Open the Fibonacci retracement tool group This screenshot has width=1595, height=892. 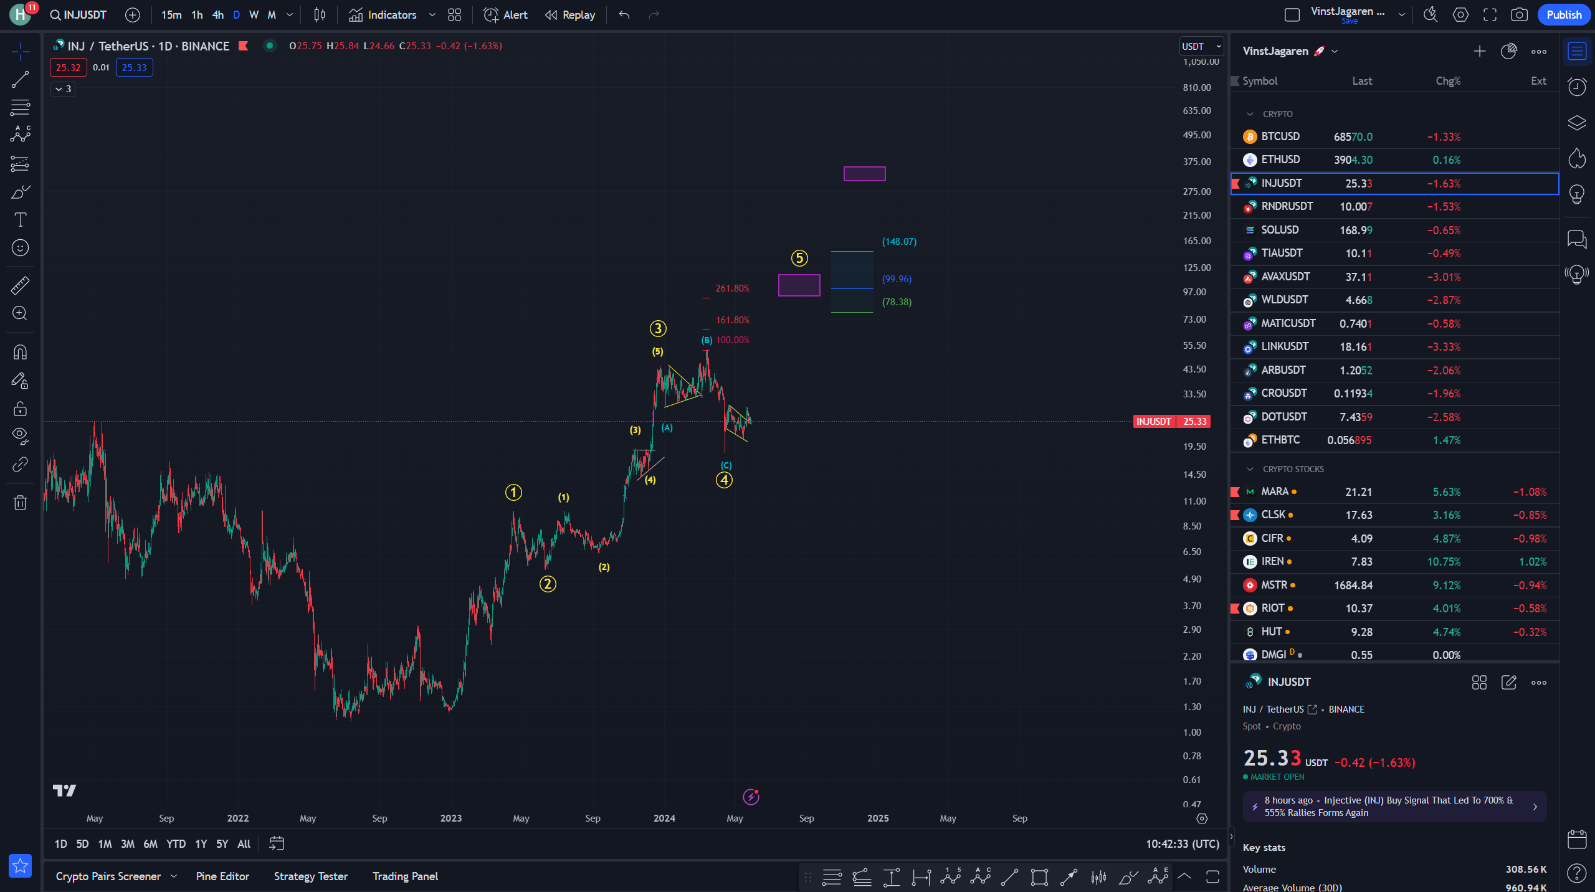20,108
